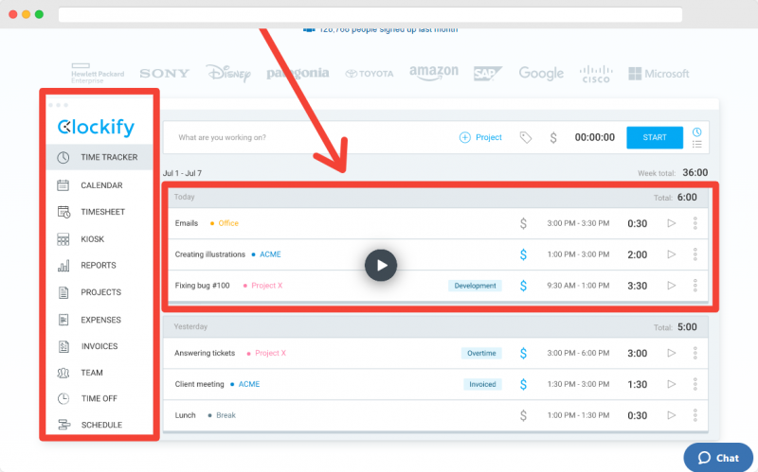Open more options for Answering tickets entry
This screenshot has width=758, height=472.
point(695,353)
